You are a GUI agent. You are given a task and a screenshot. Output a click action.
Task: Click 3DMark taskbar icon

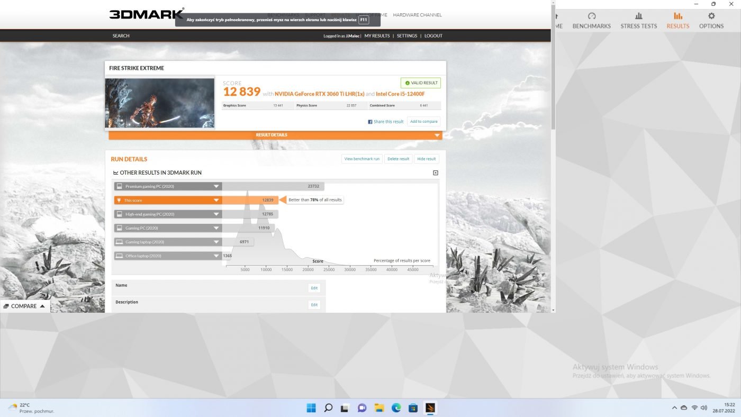(430, 408)
